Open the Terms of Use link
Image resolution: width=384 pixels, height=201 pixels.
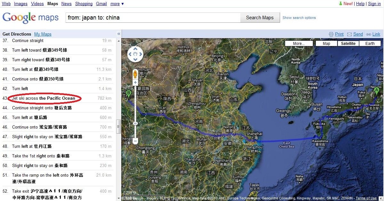(x=366, y=198)
